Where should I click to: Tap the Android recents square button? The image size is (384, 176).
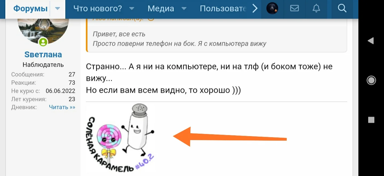click(371, 120)
